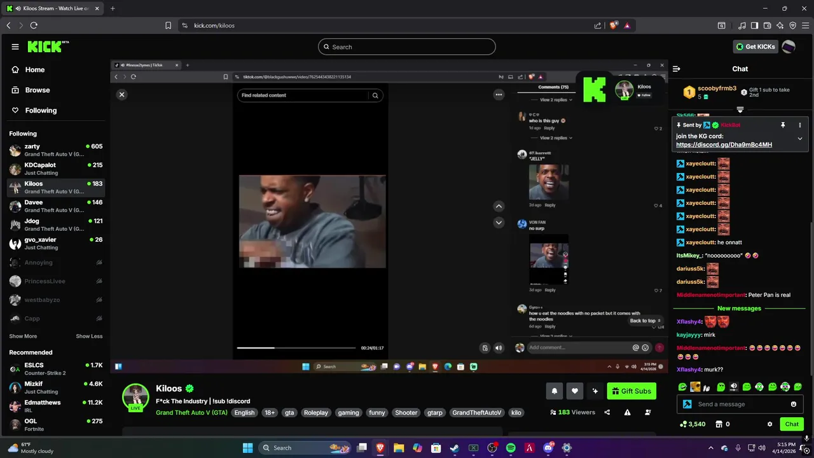Open Spotify from the taskbar
This screenshot has height=458, width=814.
point(511,448)
